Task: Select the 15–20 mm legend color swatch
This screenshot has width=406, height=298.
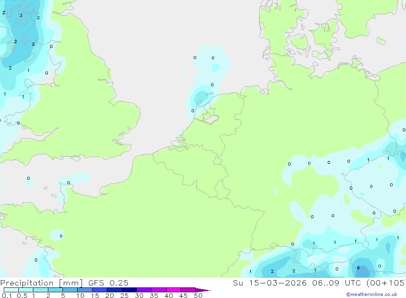Action: [100, 290]
